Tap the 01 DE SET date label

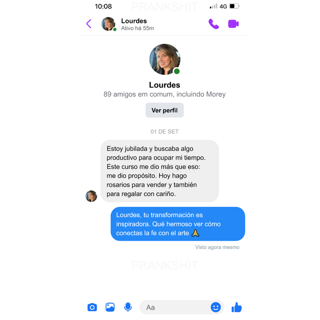click(164, 132)
